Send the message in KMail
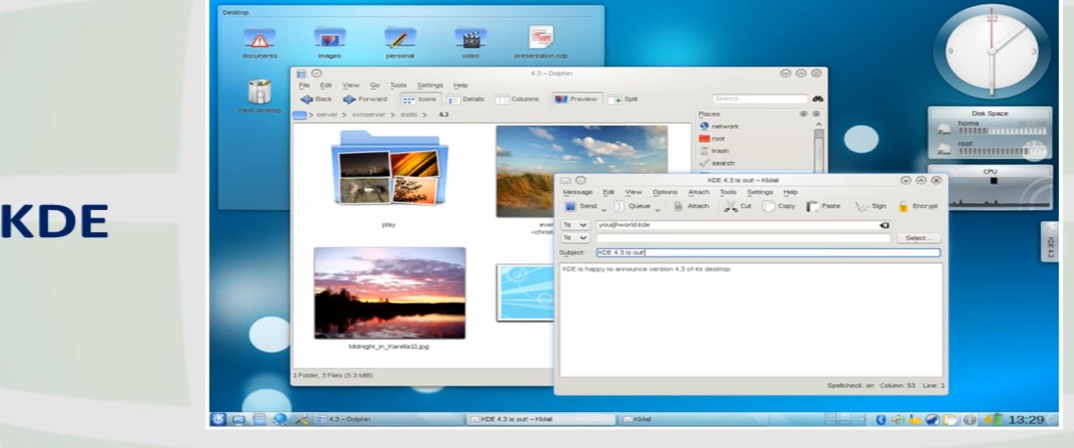Viewport: 1074px width, 448px height. point(581,206)
